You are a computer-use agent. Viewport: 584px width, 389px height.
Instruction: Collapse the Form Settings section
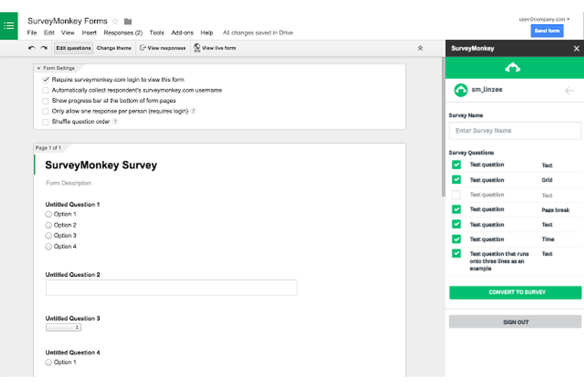[x=39, y=68]
